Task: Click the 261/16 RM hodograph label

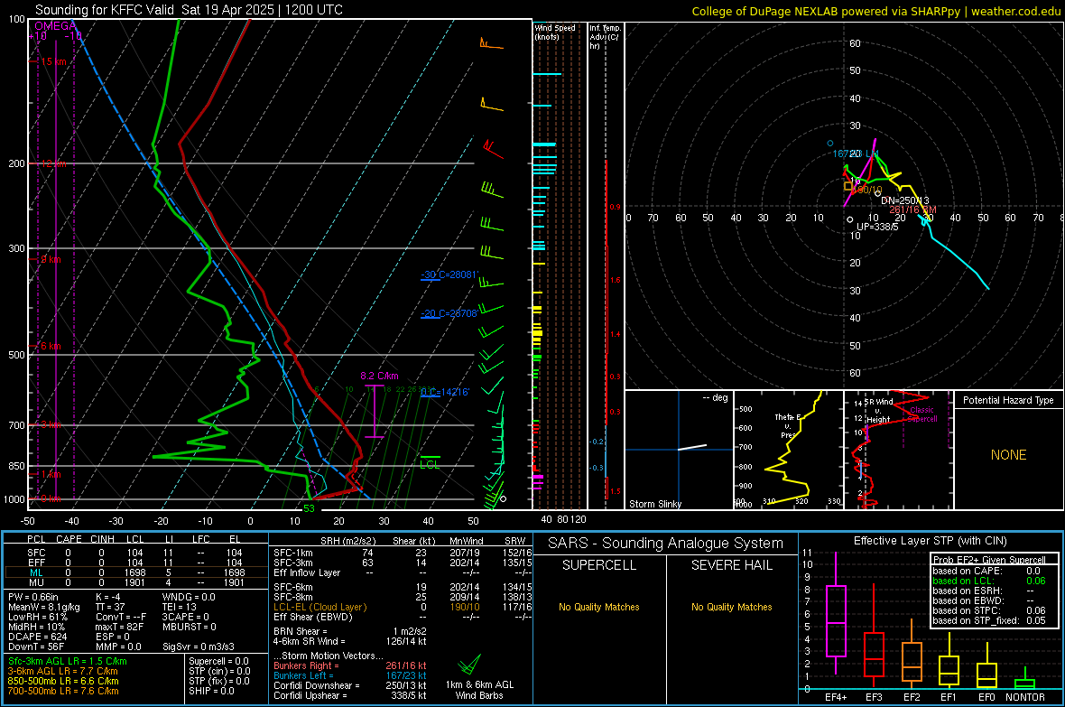Action: [912, 209]
